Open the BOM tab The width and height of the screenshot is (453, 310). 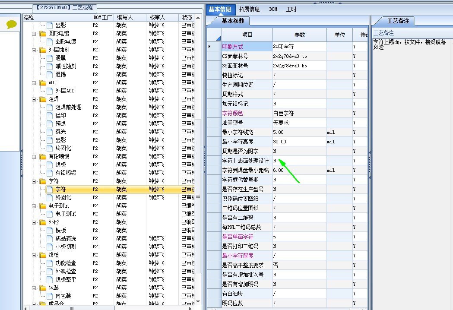(273, 9)
